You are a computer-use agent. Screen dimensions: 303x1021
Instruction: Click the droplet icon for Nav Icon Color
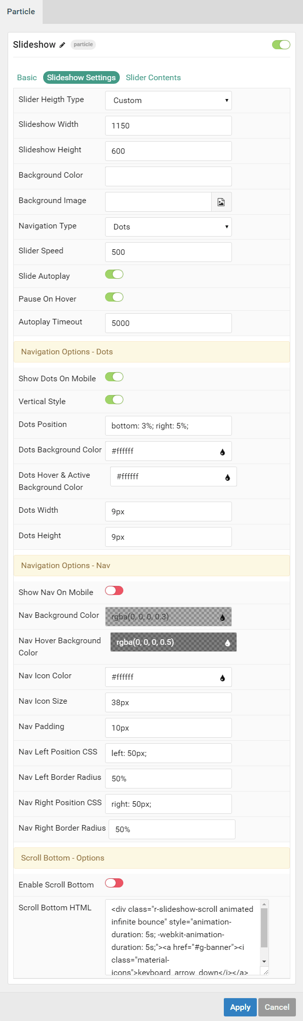(222, 678)
